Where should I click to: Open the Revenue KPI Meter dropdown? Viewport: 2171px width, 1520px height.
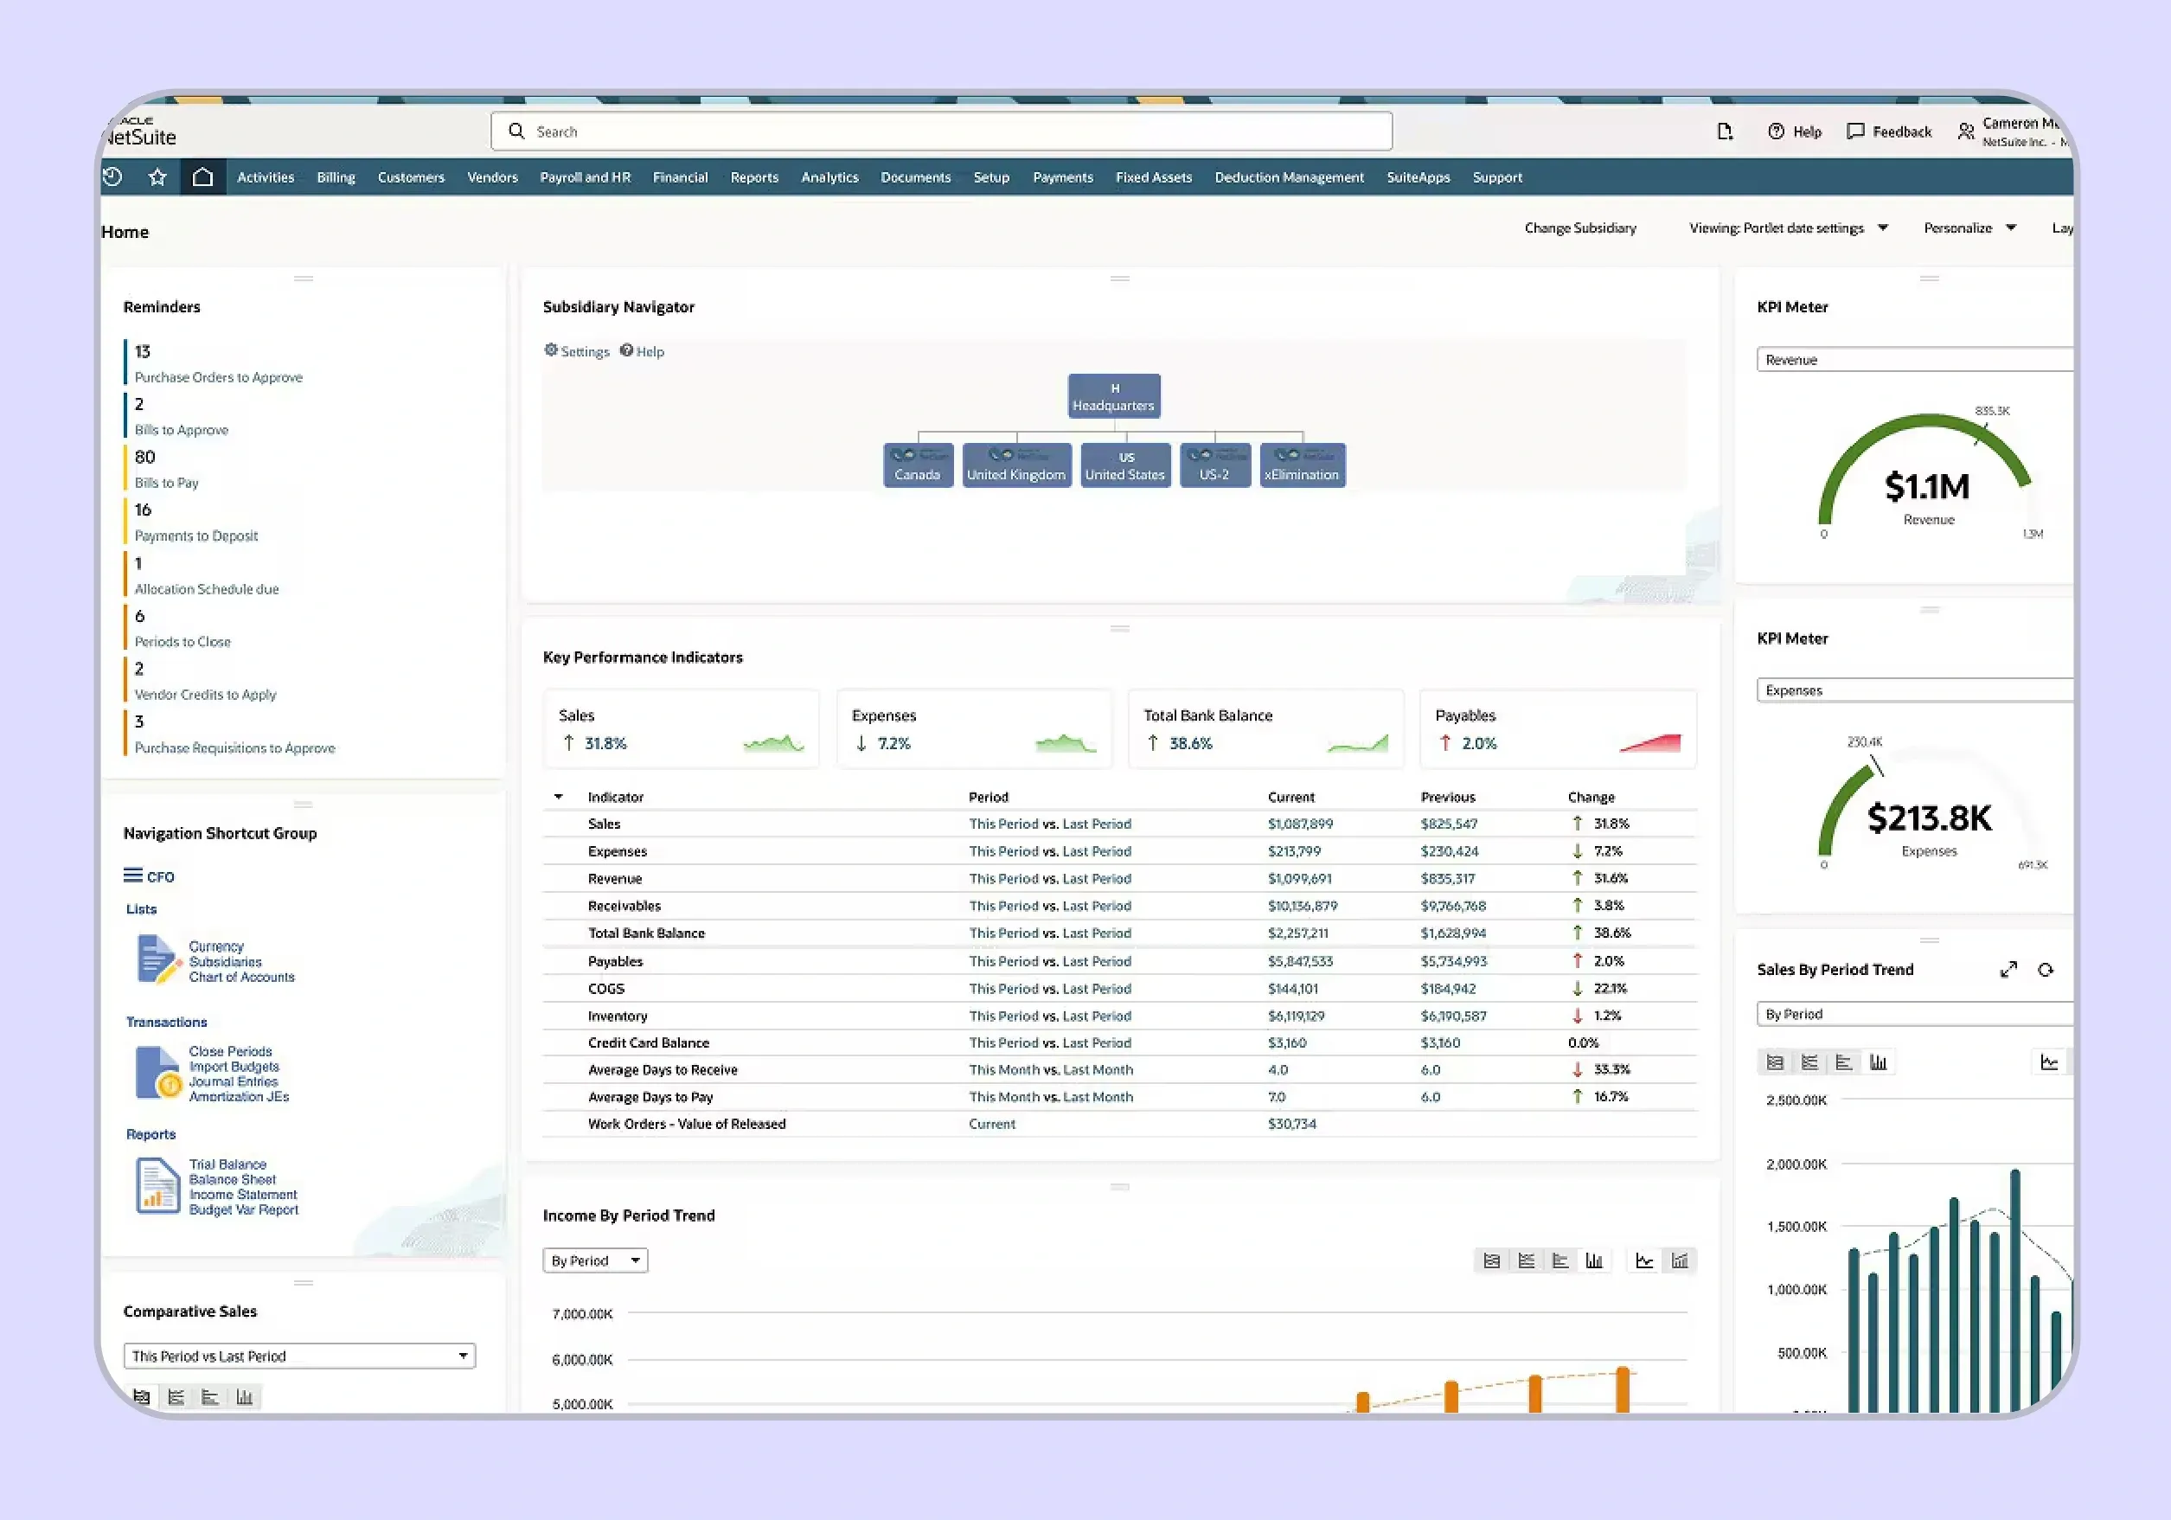pyautogui.click(x=1915, y=359)
